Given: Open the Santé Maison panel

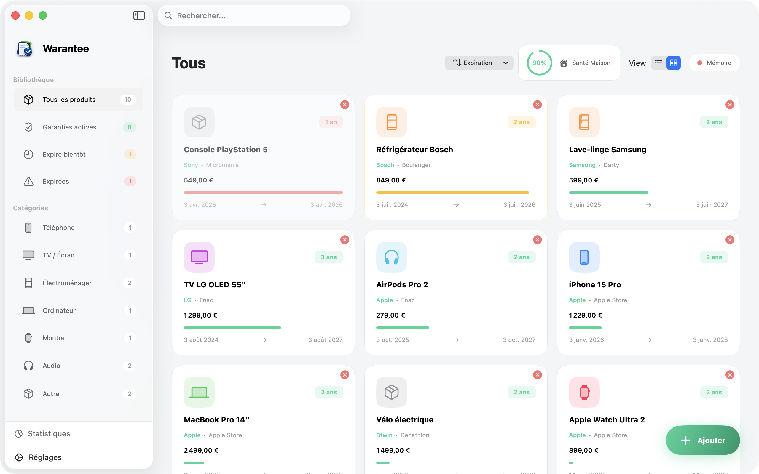Looking at the screenshot, I should pos(569,63).
